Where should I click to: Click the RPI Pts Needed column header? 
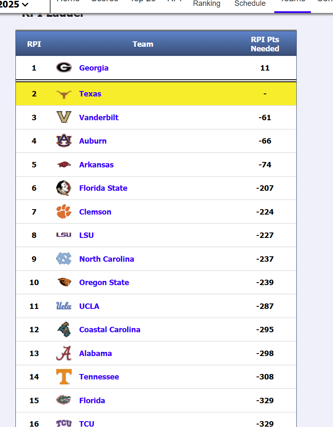[265, 44]
